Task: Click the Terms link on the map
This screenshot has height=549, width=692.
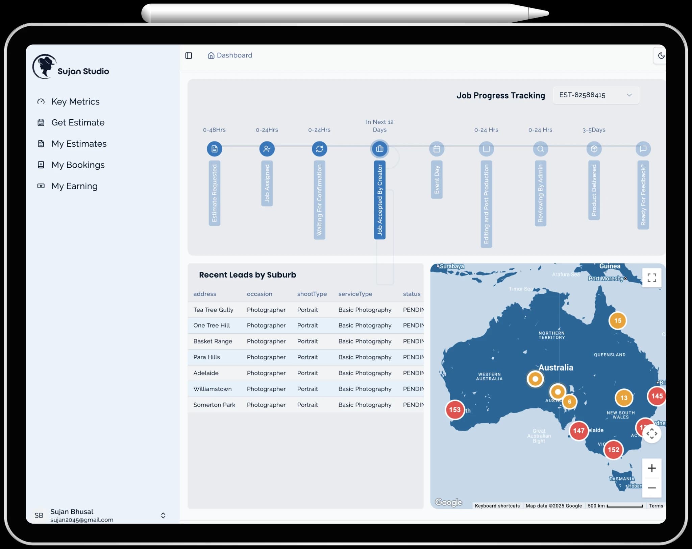Action: coord(656,506)
